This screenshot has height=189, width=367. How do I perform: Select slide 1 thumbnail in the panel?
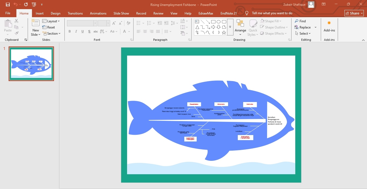[x=31, y=64]
